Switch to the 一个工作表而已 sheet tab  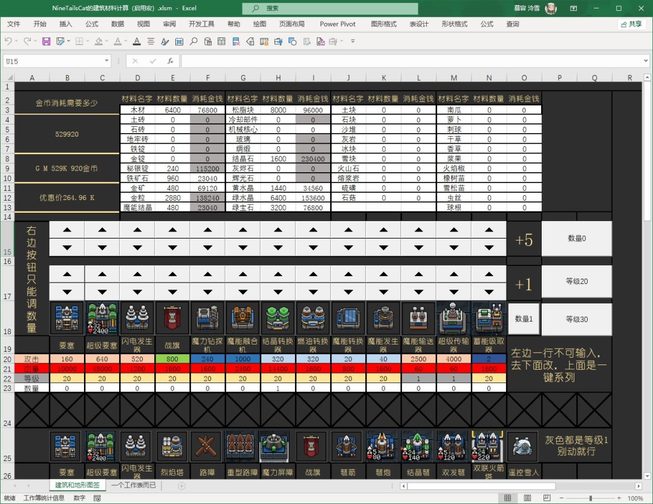134,485
